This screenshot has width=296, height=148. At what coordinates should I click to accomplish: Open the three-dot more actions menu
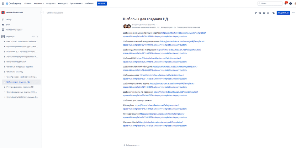[293, 13]
